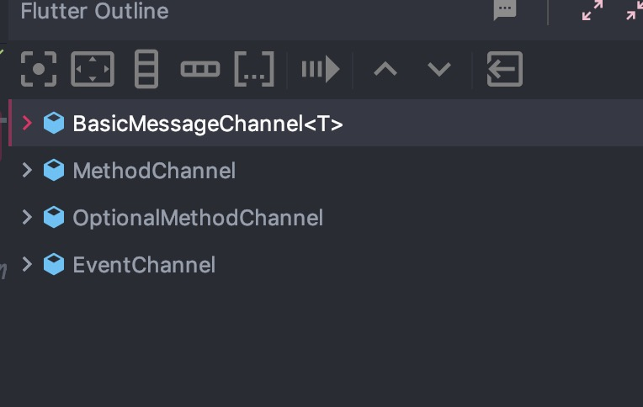This screenshot has width=643, height=407.
Task: Click the Flutter Outline panel title
Action: coord(95,11)
